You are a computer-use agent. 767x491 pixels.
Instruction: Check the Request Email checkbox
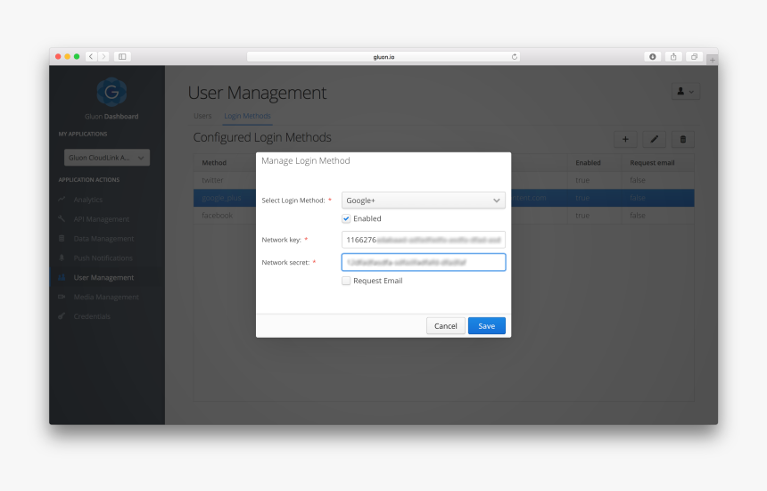pyautogui.click(x=346, y=281)
